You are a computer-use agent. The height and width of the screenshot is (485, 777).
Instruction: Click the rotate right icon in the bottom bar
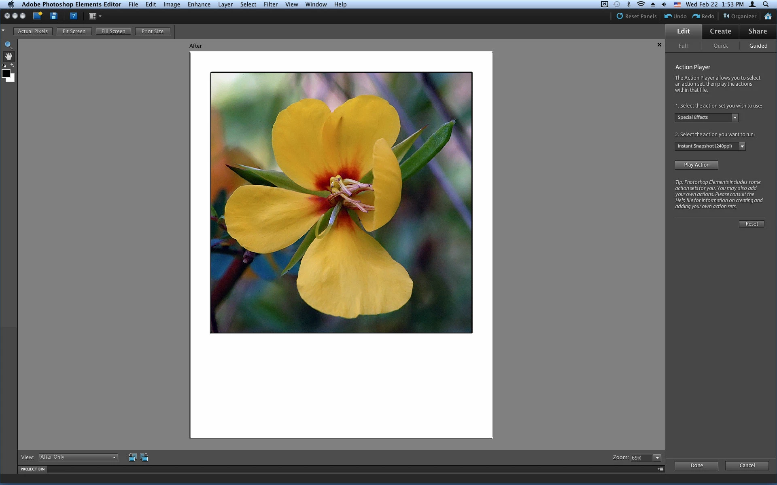[144, 457]
